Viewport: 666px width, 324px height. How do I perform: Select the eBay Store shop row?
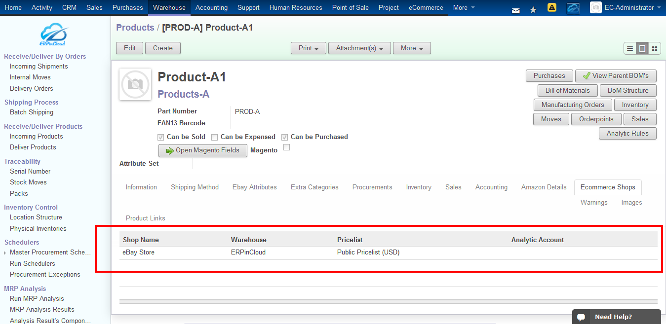click(x=389, y=252)
